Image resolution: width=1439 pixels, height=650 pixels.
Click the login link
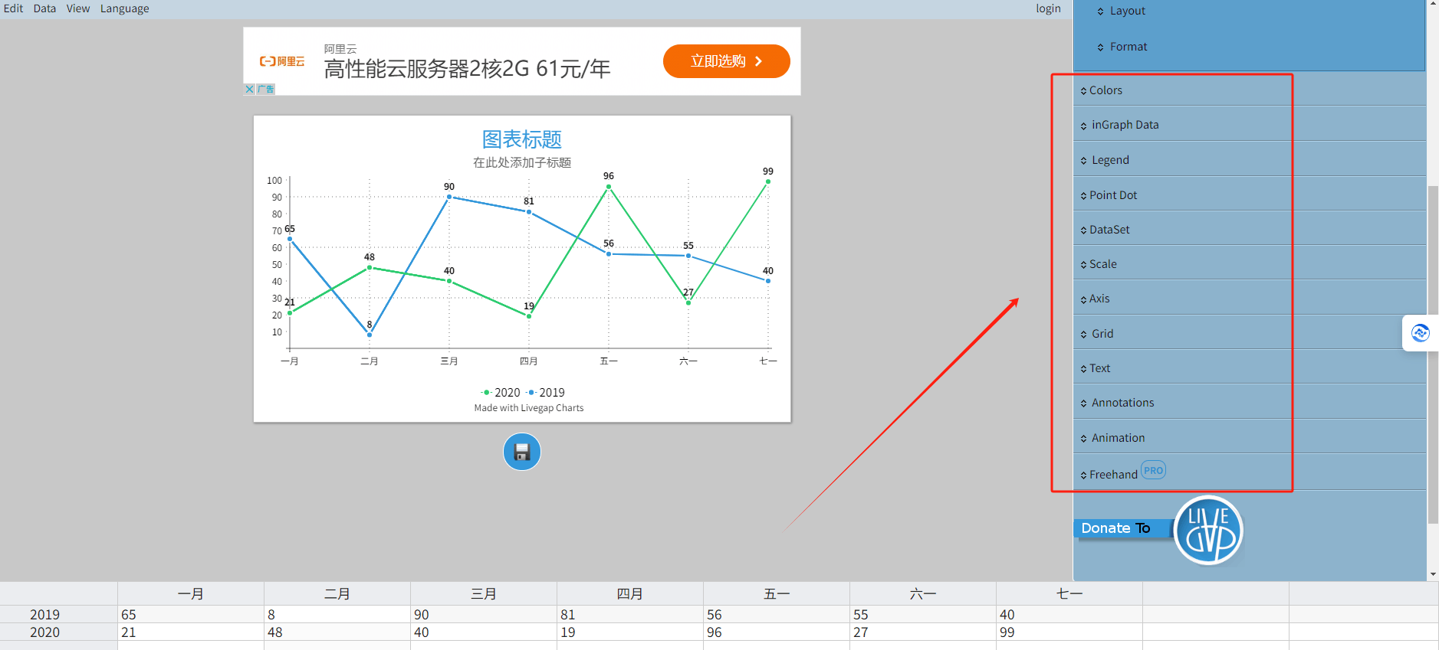(x=1048, y=8)
